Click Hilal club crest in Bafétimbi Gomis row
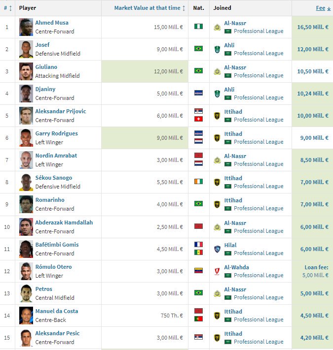This screenshot has height=350, width=333. [x=217, y=249]
